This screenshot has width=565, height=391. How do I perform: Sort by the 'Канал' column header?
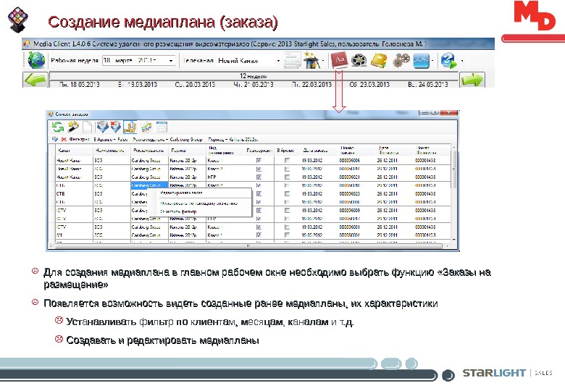(75, 151)
